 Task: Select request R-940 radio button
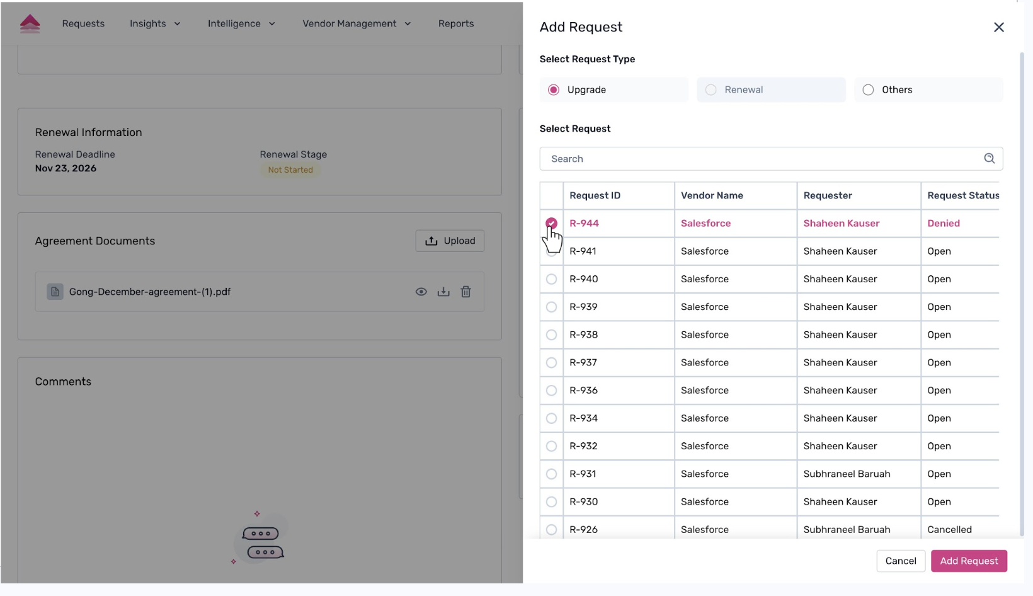tap(551, 279)
